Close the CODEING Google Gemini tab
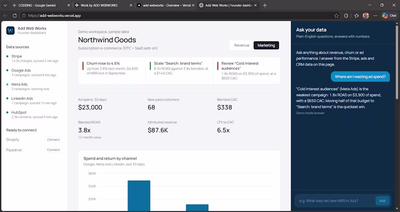This screenshot has height=212, width=400. point(69,5)
